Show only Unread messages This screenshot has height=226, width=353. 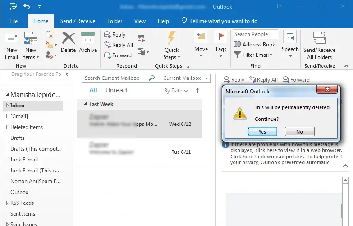pos(116,90)
